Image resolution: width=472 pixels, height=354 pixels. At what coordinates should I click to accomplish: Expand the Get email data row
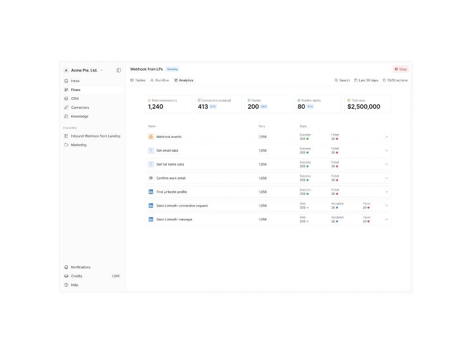tap(387, 151)
